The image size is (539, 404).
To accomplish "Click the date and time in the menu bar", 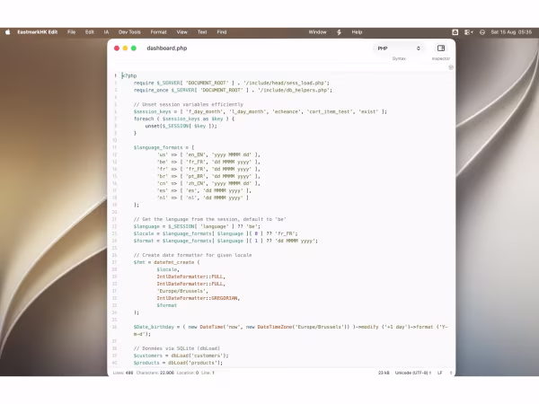I will coord(511,32).
